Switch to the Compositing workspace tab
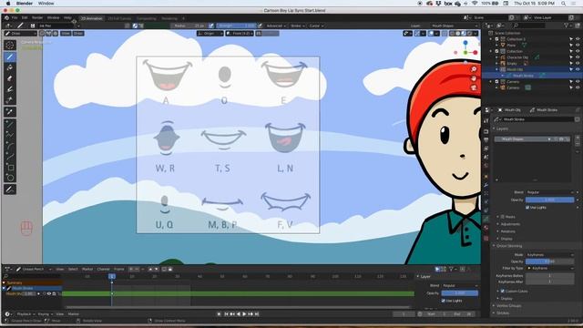 click(x=146, y=18)
